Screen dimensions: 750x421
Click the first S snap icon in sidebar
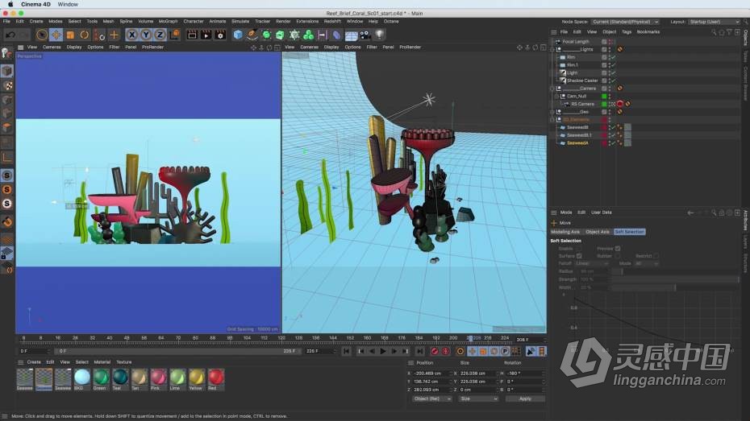pyautogui.click(x=7, y=175)
